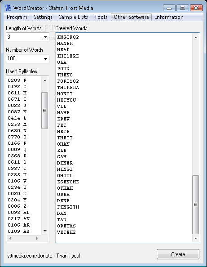Select the created word BINER
Image resolution: width=207 pixels, height=267 pixels.
click(65, 163)
